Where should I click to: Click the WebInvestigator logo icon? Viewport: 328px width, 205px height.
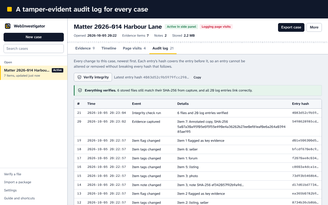coord(8,26)
